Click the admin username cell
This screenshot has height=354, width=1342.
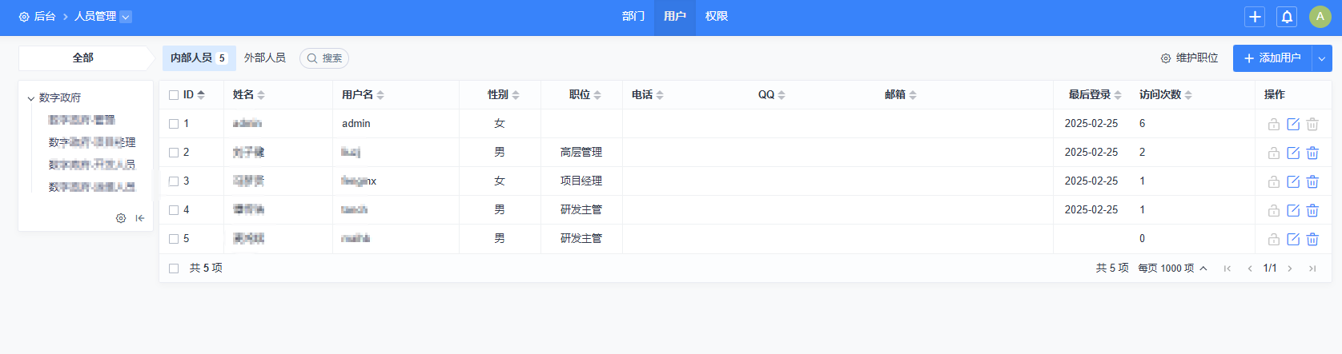[x=356, y=124]
